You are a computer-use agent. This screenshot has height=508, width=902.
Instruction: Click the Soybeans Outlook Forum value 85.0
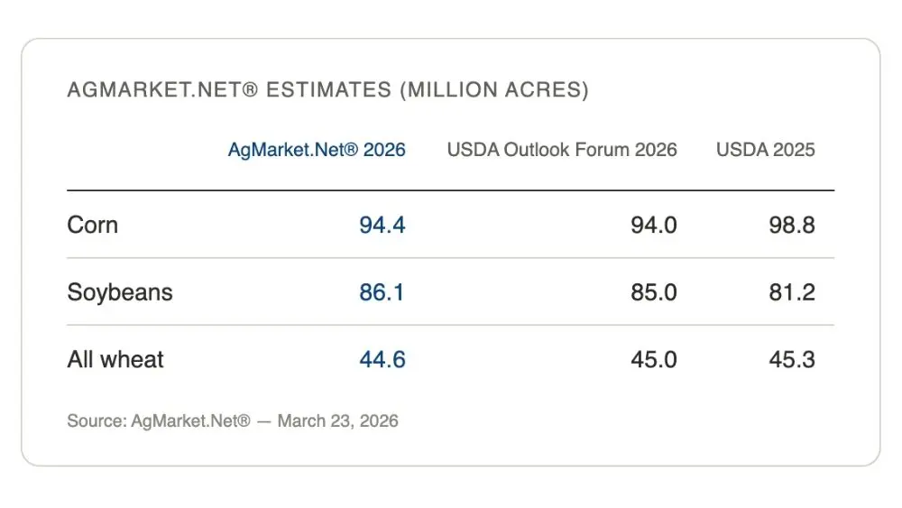coord(654,292)
